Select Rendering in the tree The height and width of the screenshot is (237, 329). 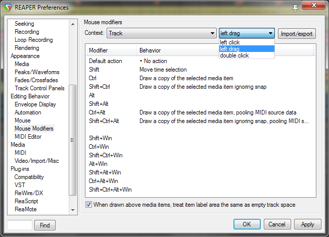(x=27, y=48)
